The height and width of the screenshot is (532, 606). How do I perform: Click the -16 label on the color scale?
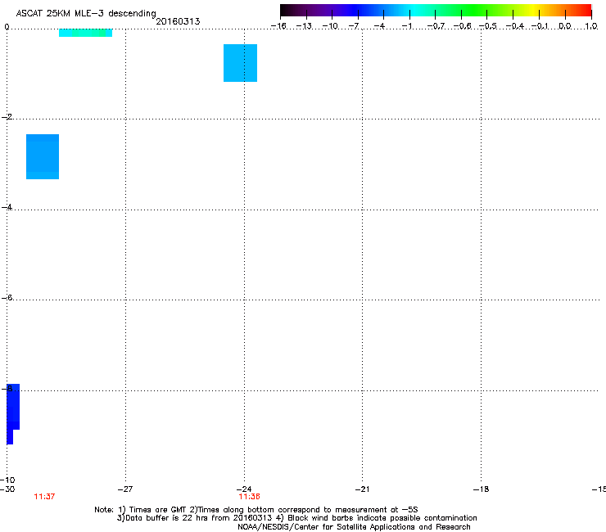click(278, 26)
